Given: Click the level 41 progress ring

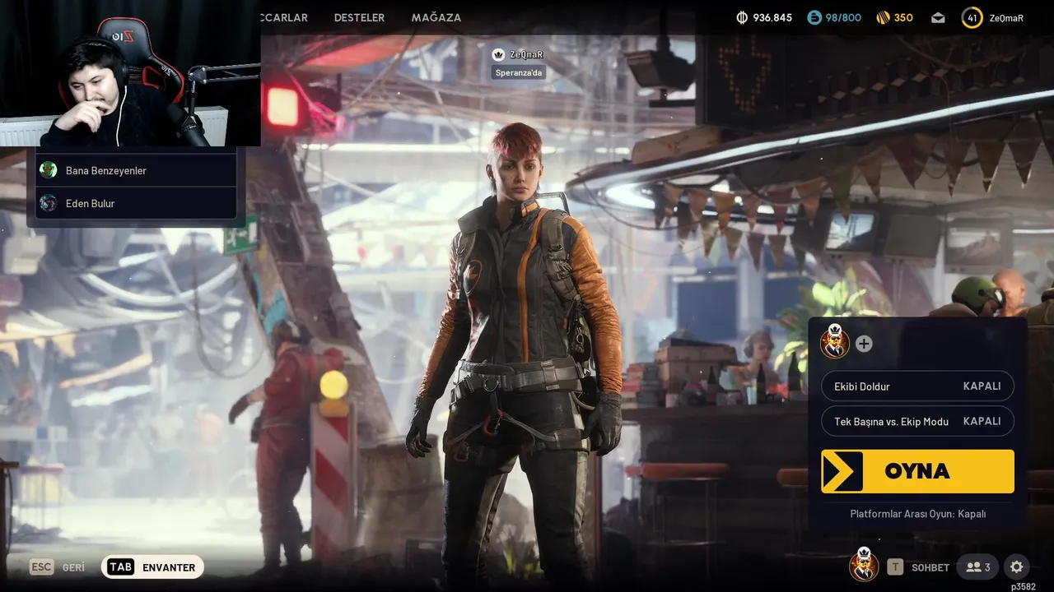Looking at the screenshot, I should click(972, 17).
